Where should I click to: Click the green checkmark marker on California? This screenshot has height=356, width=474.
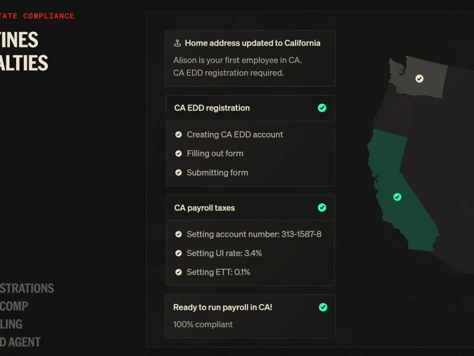tap(397, 197)
